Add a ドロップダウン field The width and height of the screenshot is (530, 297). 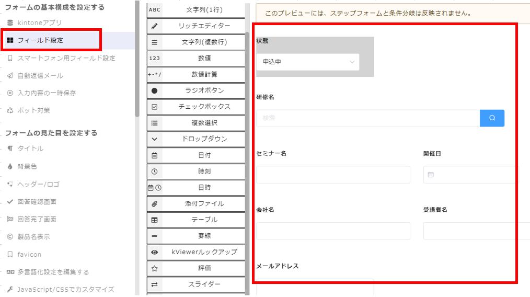pos(196,139)
